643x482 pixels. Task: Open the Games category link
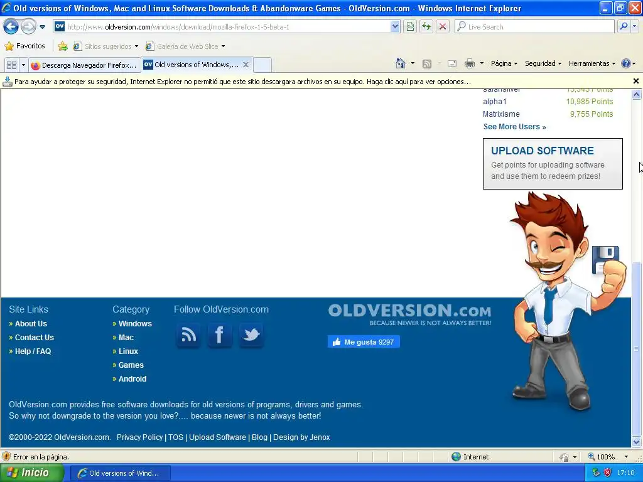131,365
